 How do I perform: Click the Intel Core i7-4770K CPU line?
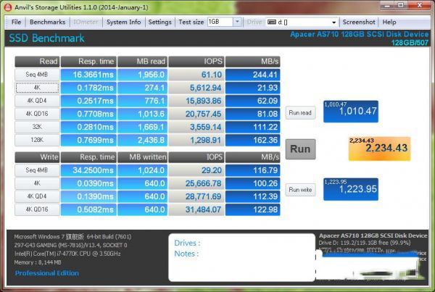point(67,254)
